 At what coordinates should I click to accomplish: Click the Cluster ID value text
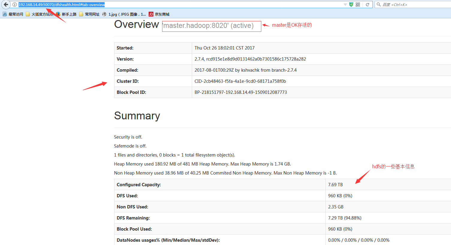pyautogui.click(x=240, y=81)
